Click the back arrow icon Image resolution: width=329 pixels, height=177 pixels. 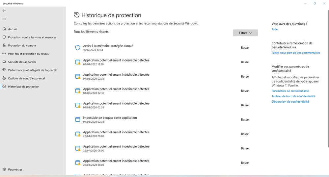click(4, 11)
